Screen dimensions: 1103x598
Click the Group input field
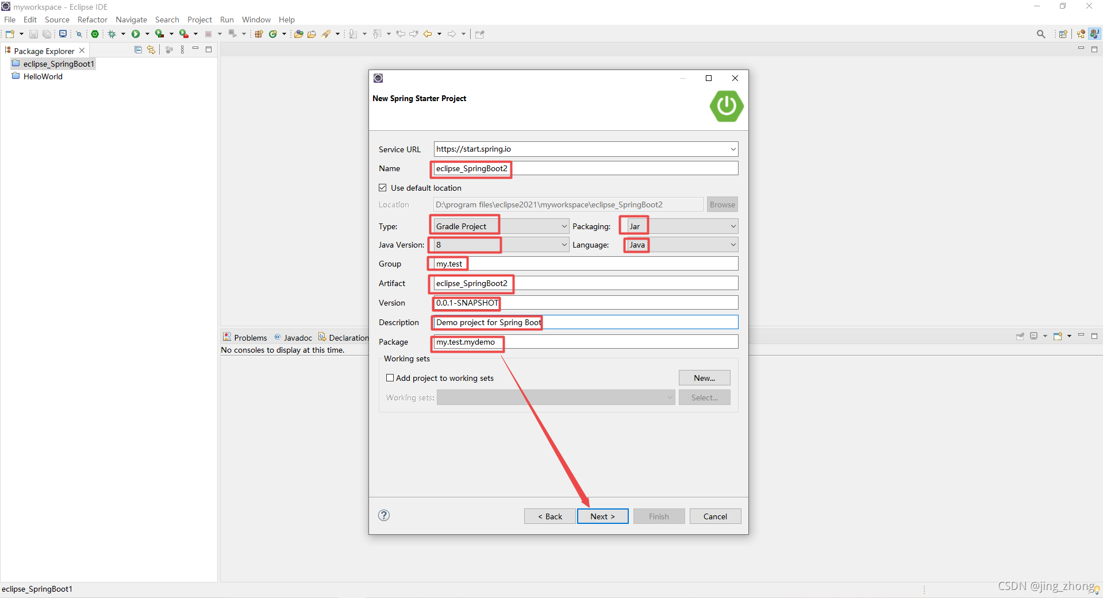586,264
